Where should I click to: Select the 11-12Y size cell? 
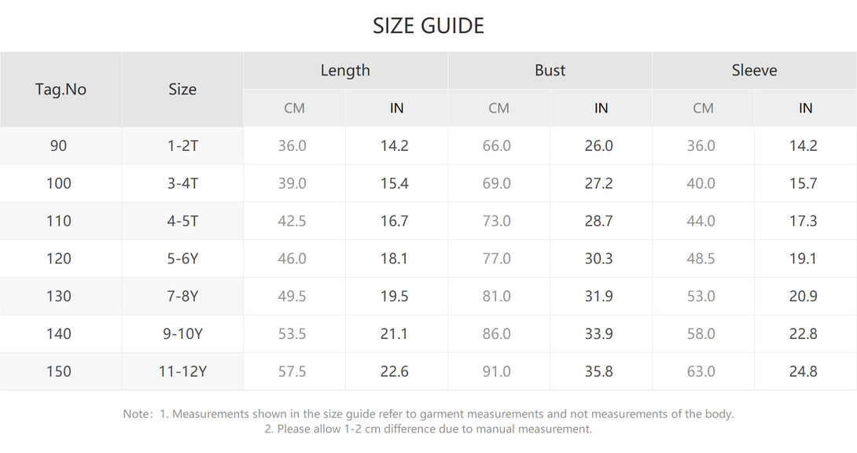(182, 371)
